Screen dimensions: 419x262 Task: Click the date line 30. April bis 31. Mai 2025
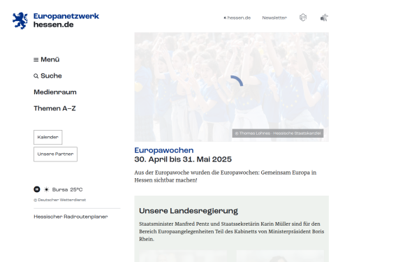point(183,159)
